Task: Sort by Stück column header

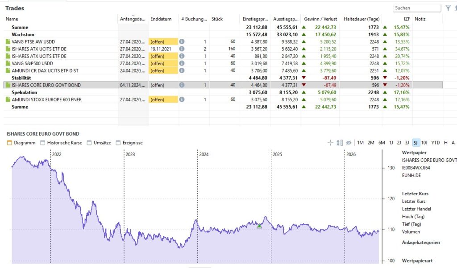Action: click(224, 19)
